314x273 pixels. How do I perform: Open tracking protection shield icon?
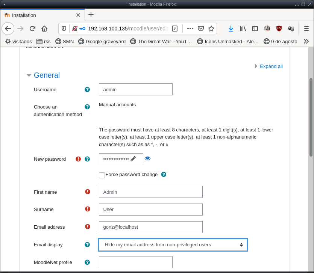click(x=64, y=29)
